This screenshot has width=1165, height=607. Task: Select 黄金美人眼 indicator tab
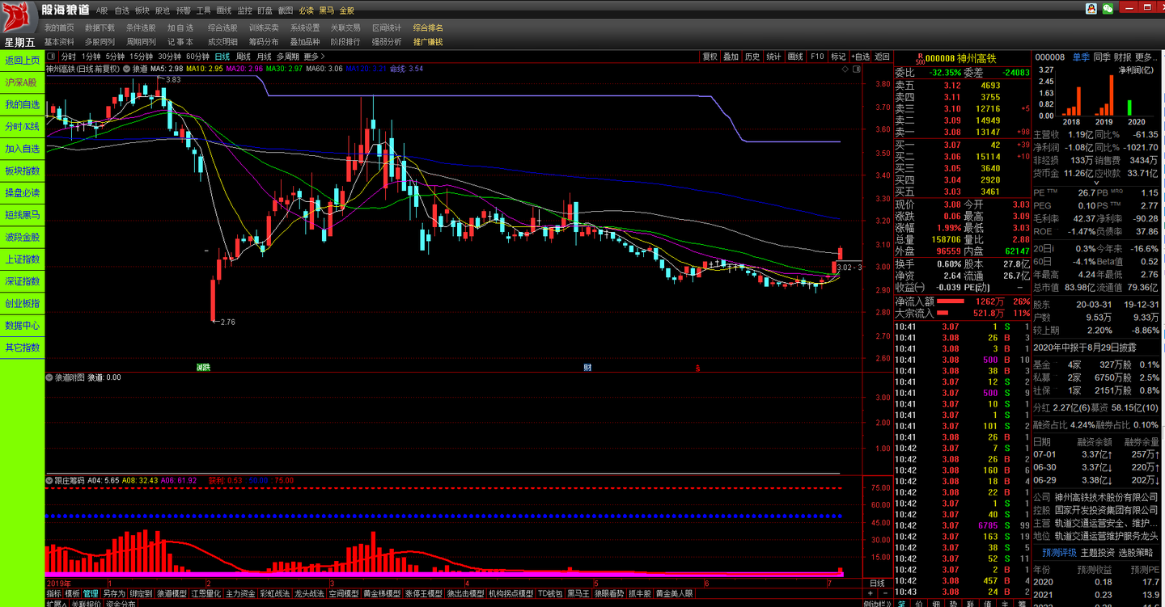coord(675,594)
